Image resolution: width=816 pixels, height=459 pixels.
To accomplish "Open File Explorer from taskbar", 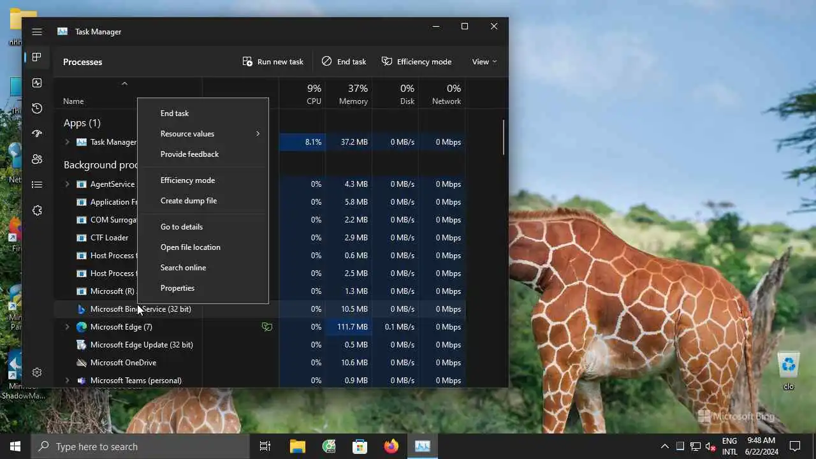I will click(298, 446).
